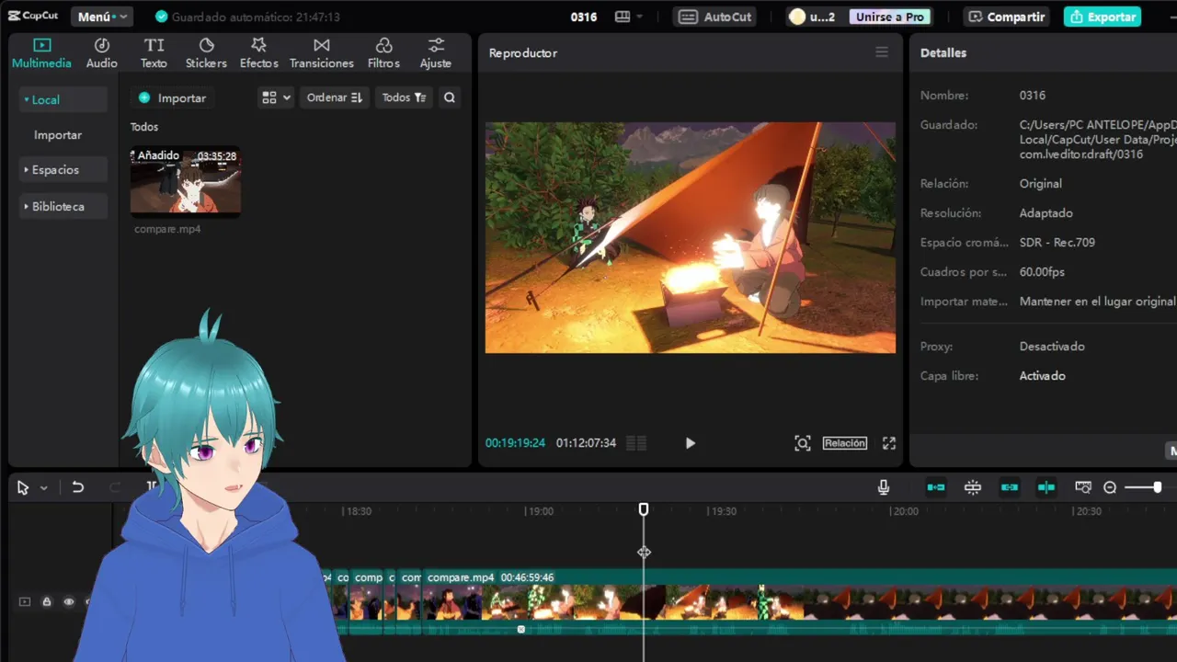Click the Compartir button

click(1006, 17)
